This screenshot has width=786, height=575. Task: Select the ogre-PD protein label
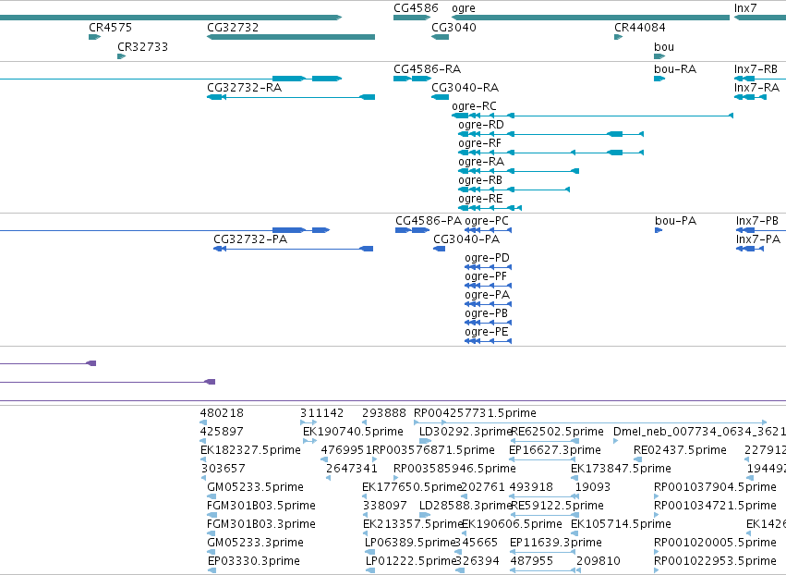(487, 258)
